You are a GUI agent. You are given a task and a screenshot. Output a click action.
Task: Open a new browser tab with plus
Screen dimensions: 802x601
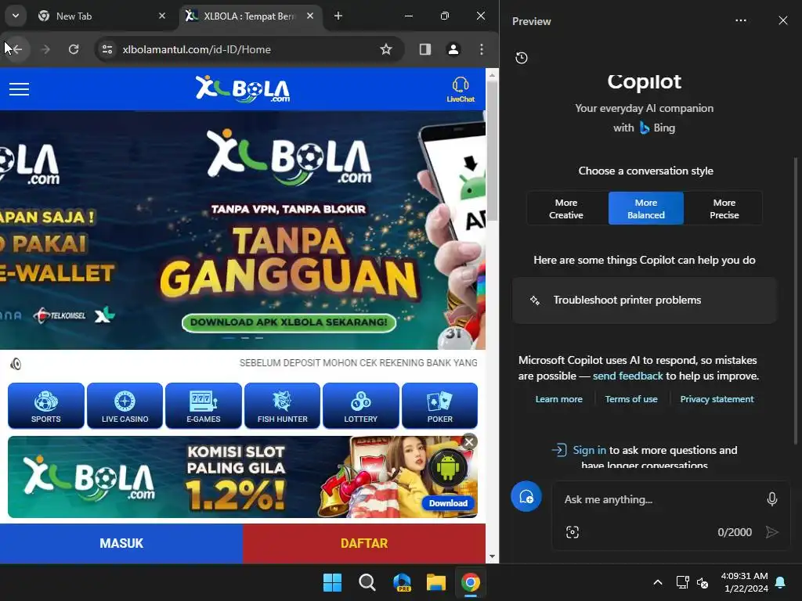(338, 16)
